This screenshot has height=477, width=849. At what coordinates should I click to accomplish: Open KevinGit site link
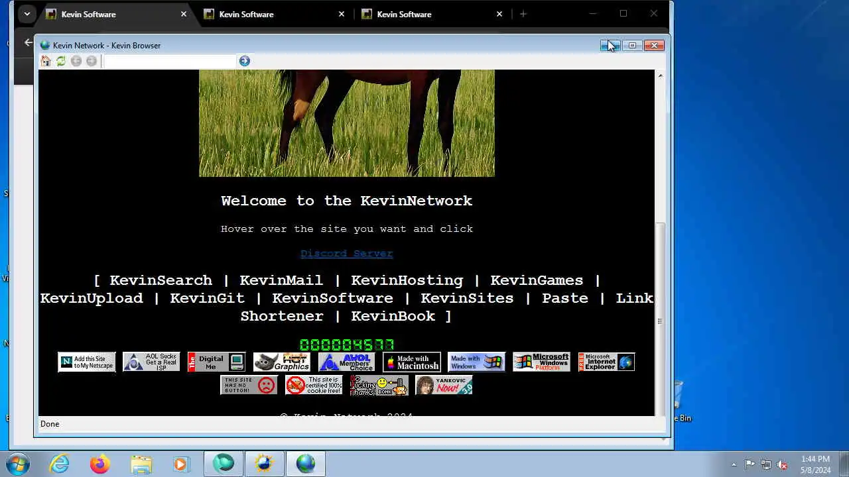[x=207, y=298]
